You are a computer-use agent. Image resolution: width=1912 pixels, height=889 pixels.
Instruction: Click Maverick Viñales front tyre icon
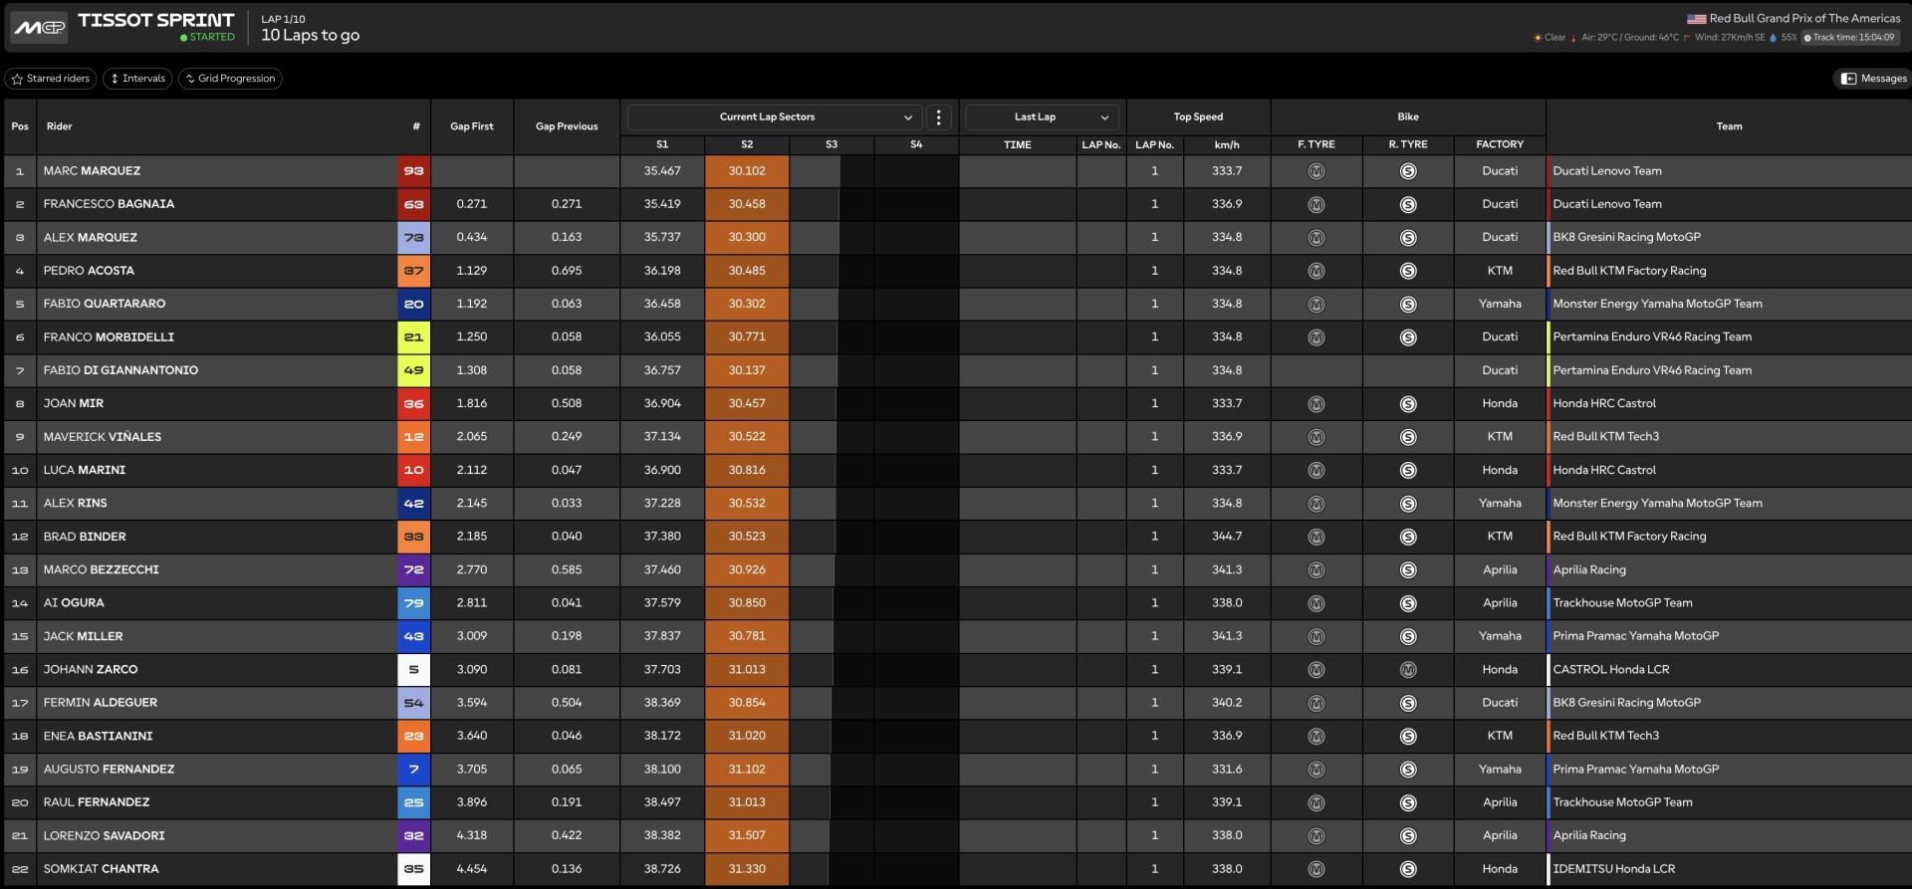[1315, 437]
